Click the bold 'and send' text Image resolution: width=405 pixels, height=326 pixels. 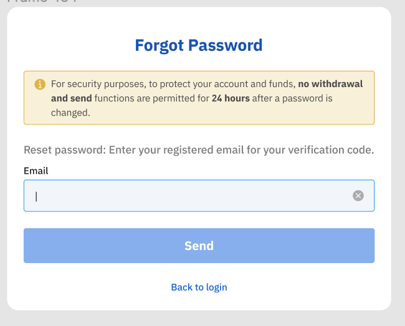[x=71, y=98]
